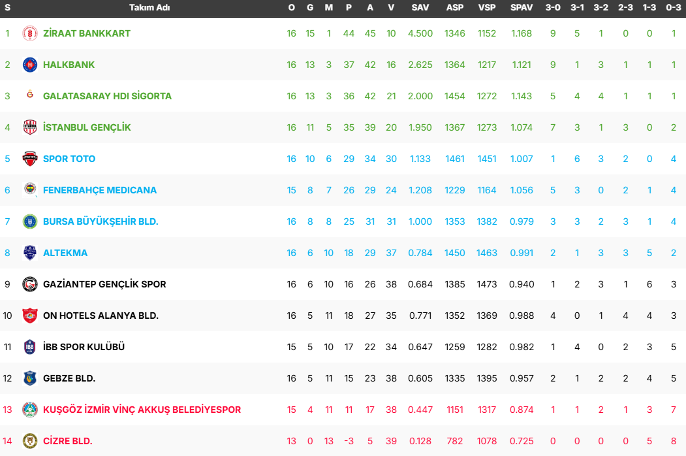Click the S rank column header
Image resolution: width=686 pixels, height=456 pixels.
tap(8, 8)
